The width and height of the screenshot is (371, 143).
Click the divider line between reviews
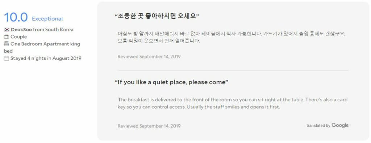[233, 70]
